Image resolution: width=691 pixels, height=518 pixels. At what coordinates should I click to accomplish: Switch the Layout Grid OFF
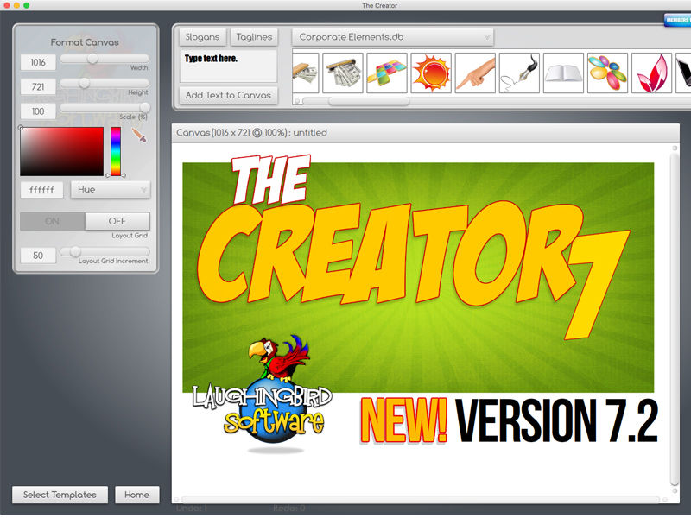tap(117, 221)
